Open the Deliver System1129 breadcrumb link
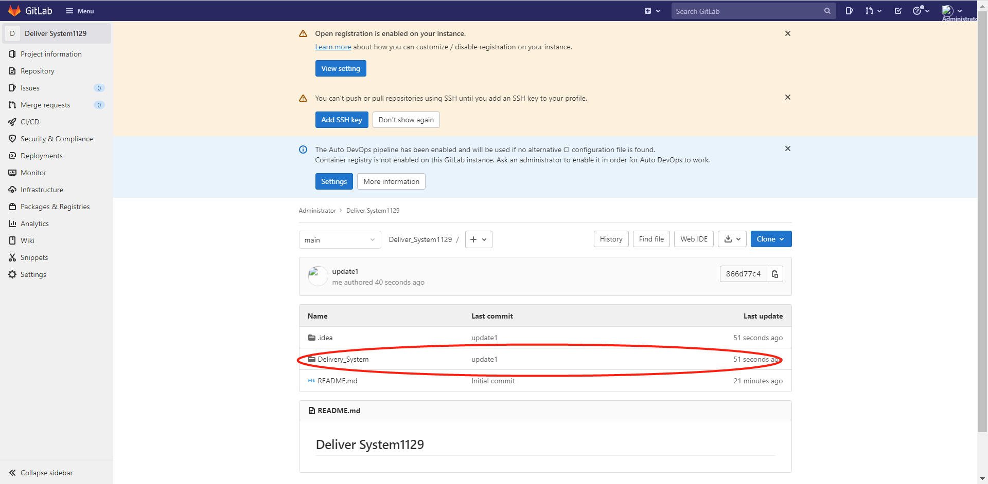988x484 pixels. click(373, 211)
